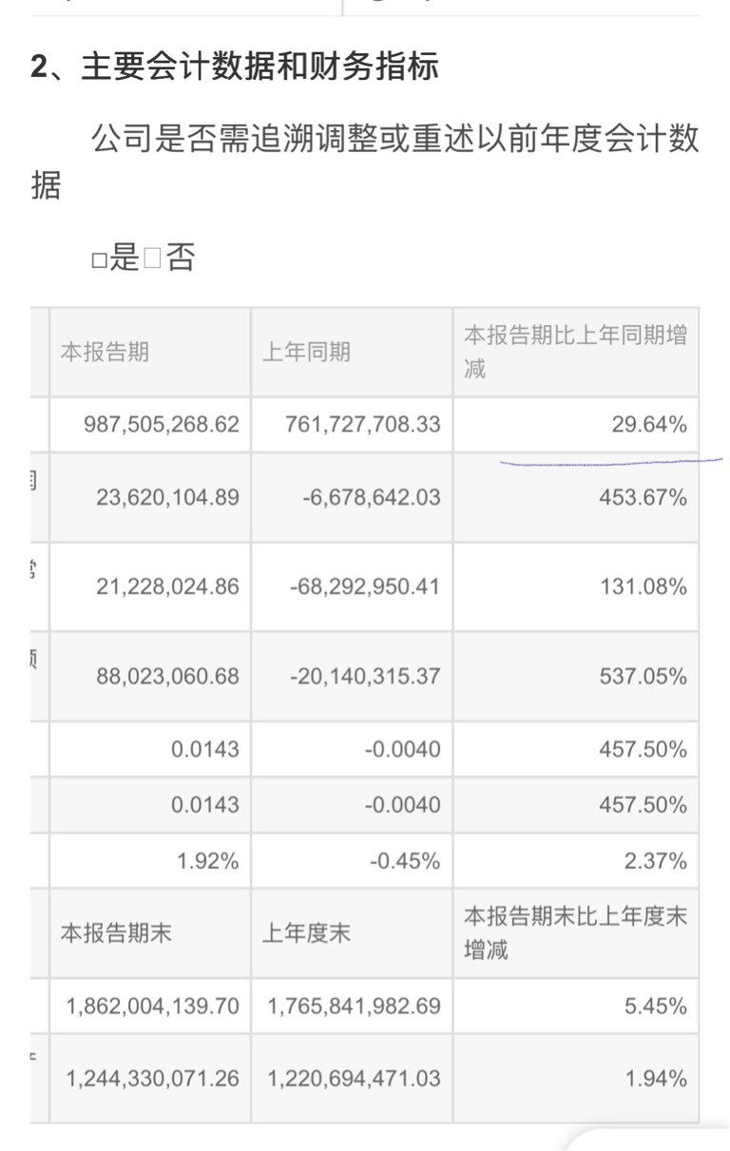Click the 88,023,060.68 value
Viewport: 730px width, 1151px height.
pyautogui.click(x=168, y=676)
